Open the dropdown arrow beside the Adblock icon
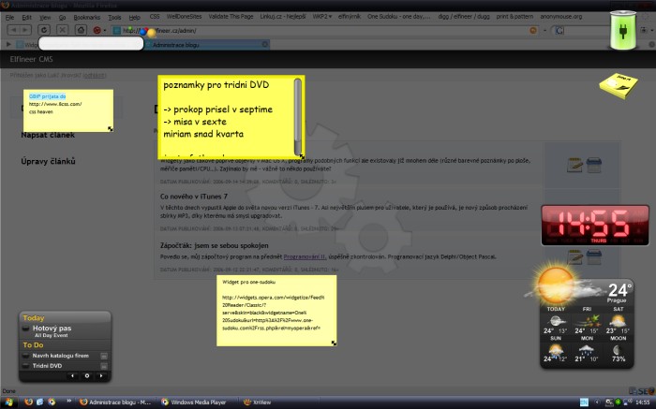Screen dimensions: 656x409 (x=105, y=31)
